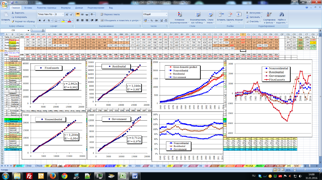The image size is (322, 180).
Task: Toggle italic formatting (К) in the font group
Action: [x=44, y=20]
